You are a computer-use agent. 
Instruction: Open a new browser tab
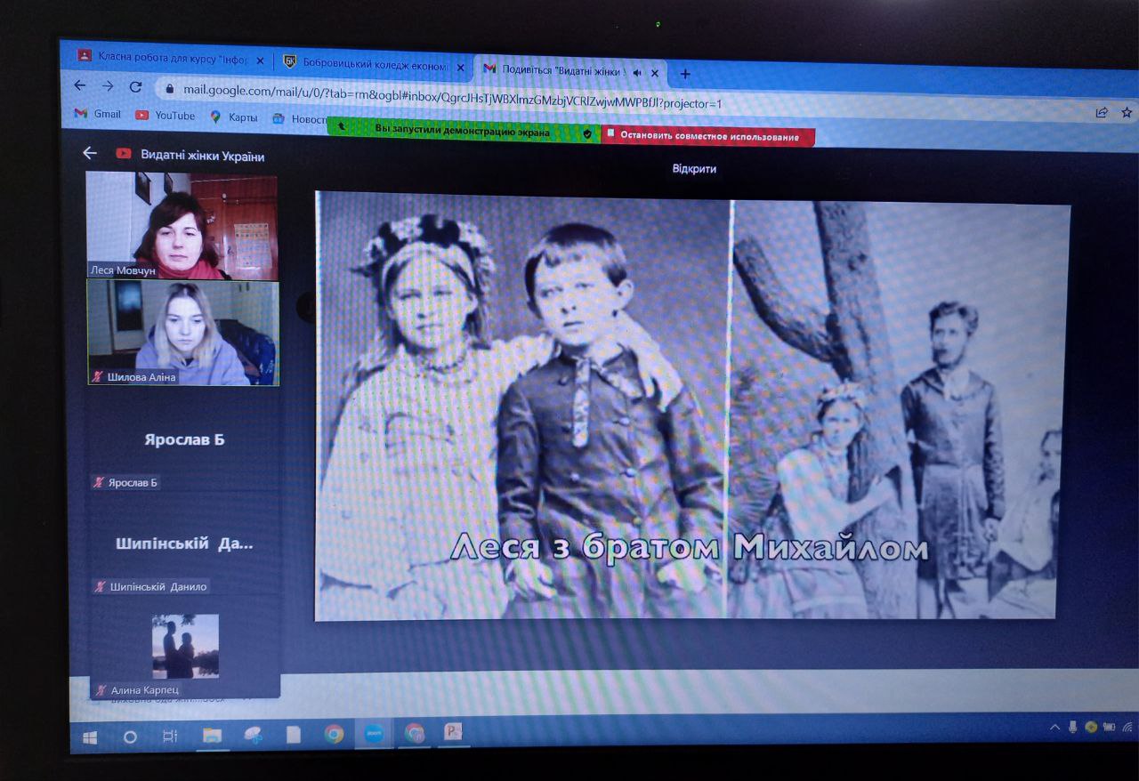tap(684, 74)
